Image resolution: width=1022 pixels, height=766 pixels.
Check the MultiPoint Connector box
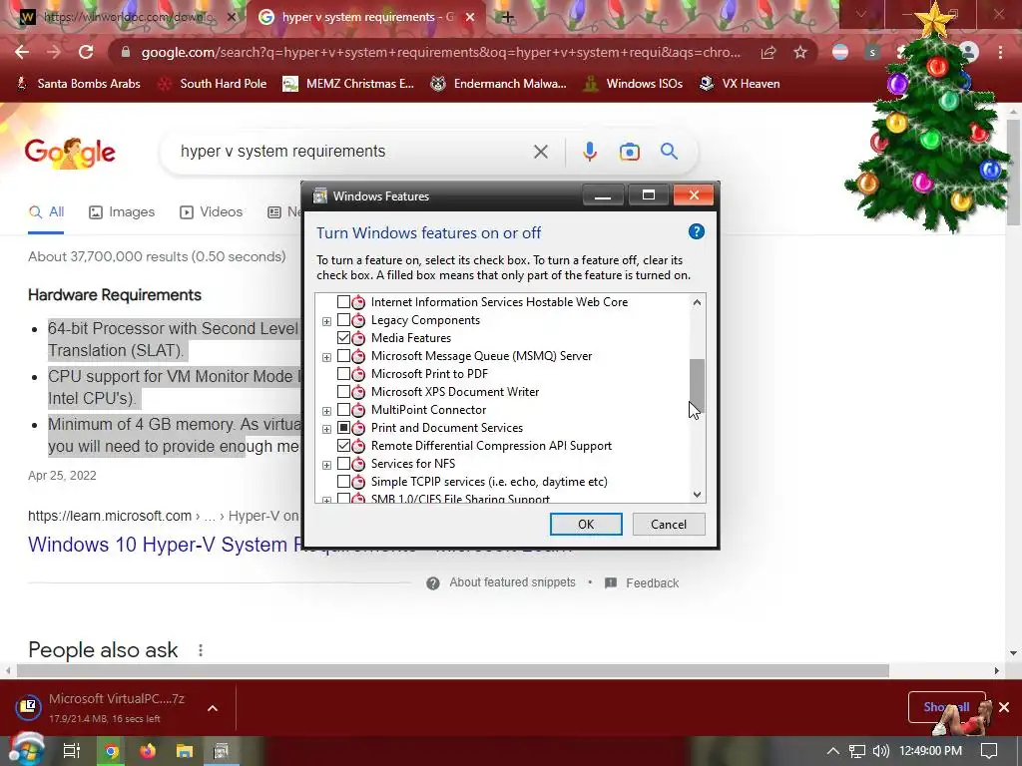(343, 410)
